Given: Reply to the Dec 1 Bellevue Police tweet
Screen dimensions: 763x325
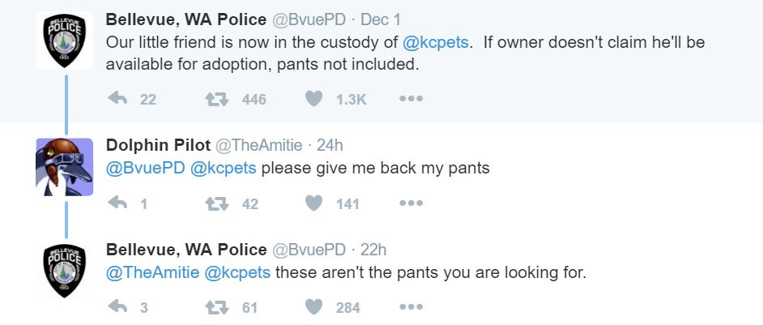Looking at the screenshot, I should pos(118,99).
